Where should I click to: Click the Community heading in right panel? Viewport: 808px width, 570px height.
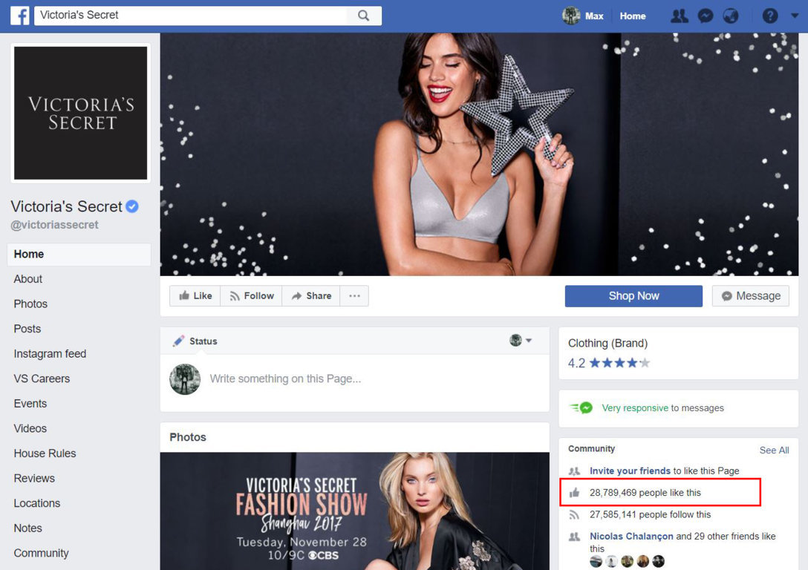tap(591, 448)
